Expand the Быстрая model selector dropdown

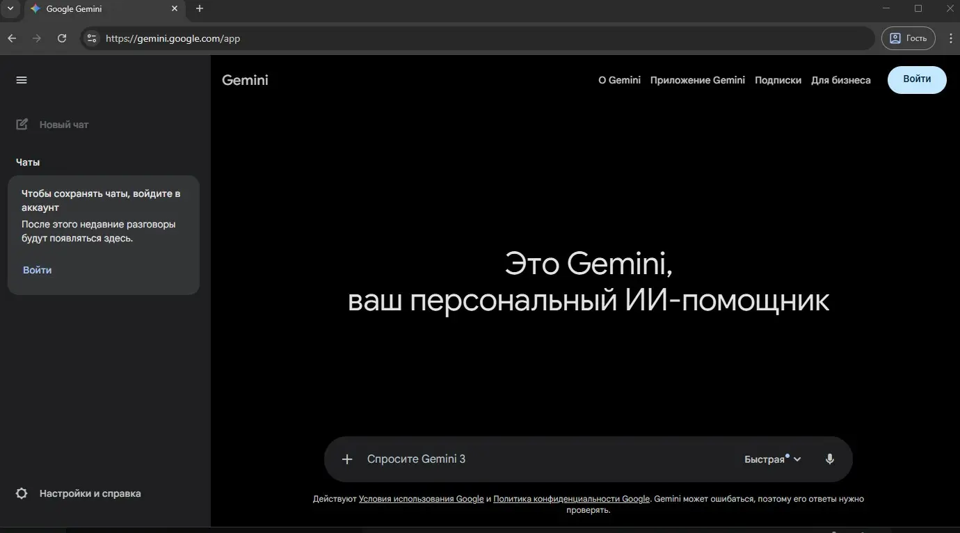[x=772, y=459]
